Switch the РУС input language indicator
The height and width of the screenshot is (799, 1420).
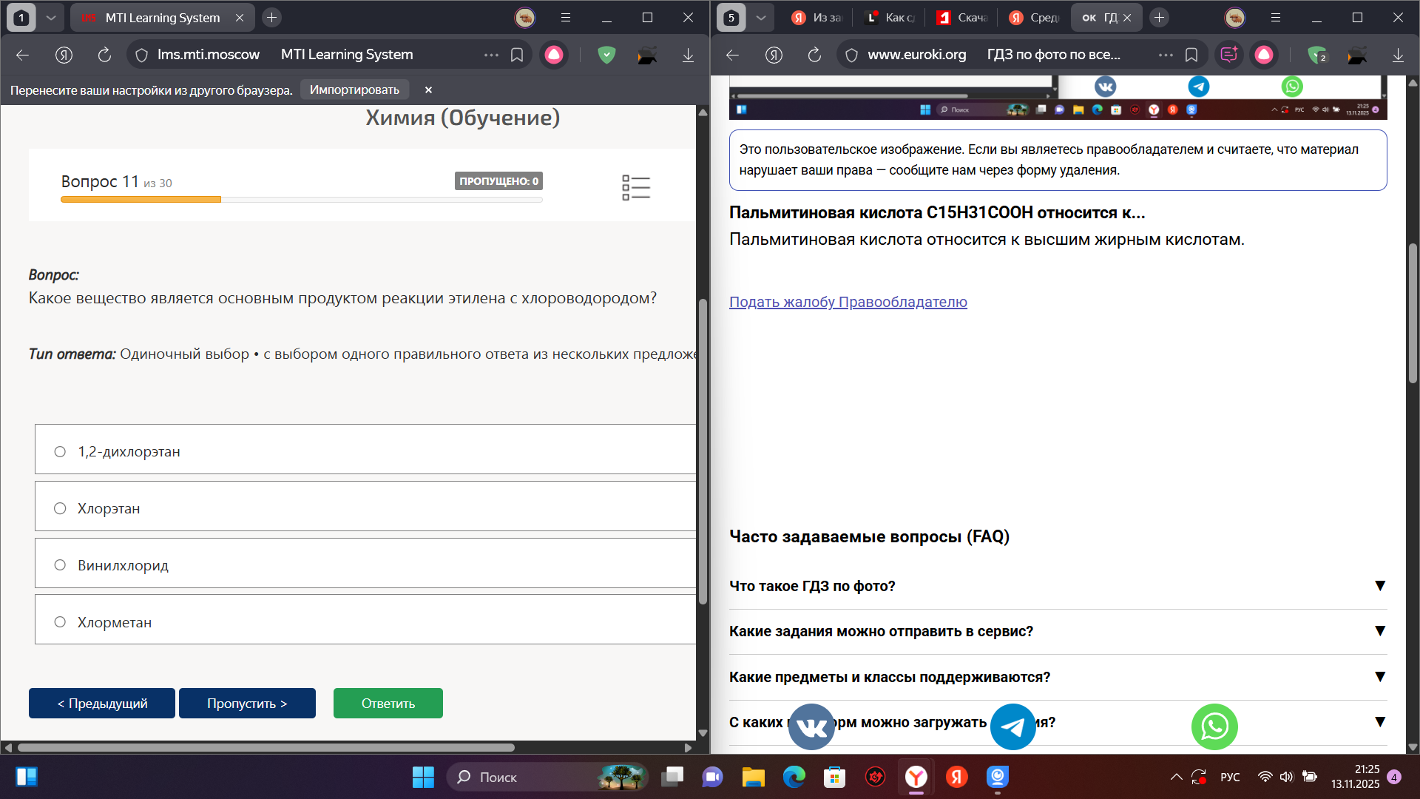(1230, 777)
